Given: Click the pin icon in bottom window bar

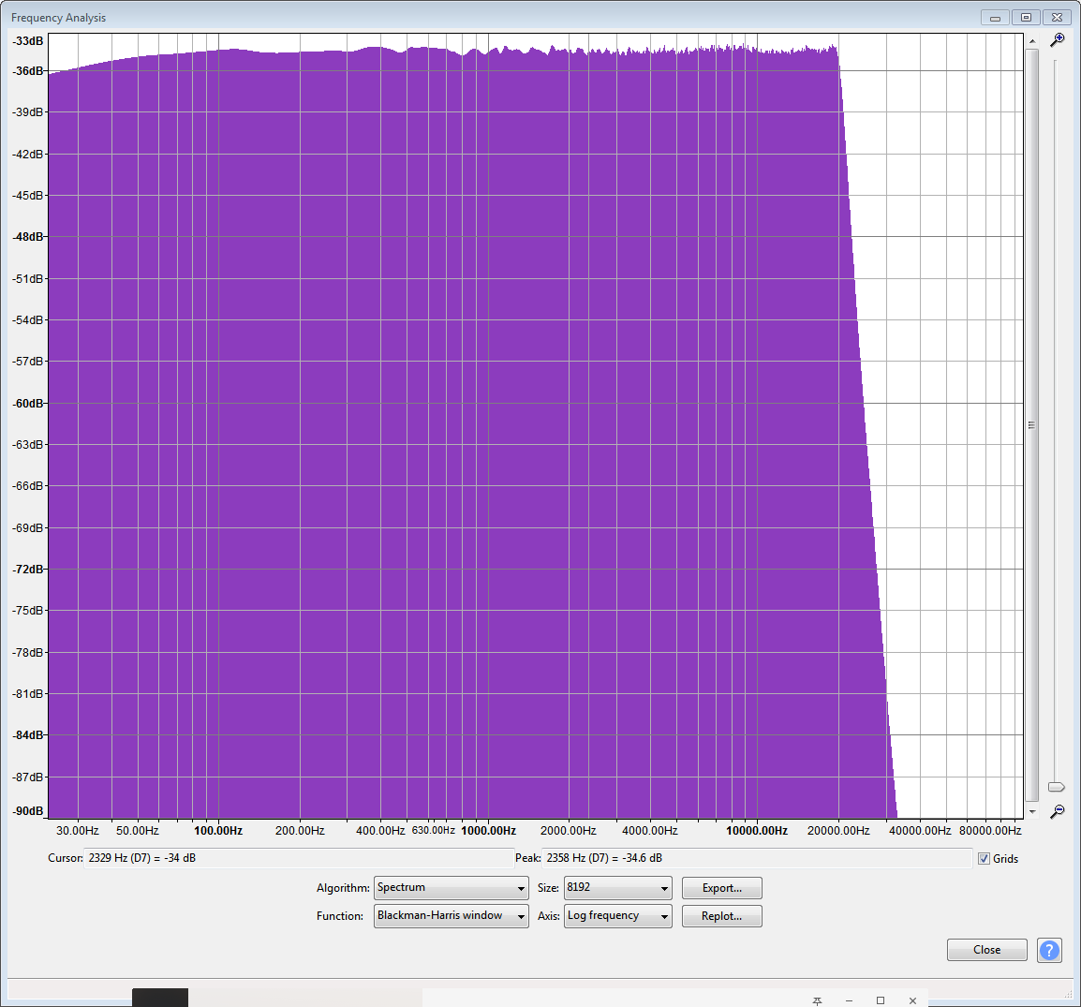Looking at the screenshot, I should [x=817, y=1000].
